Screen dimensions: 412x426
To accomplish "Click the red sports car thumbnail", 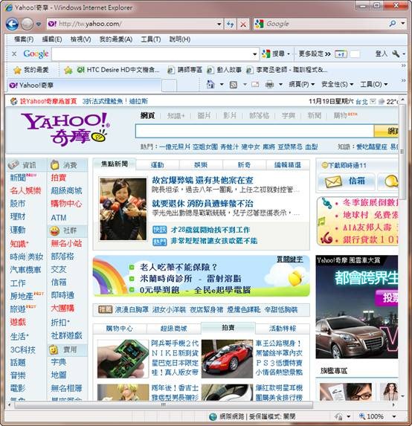I will point(227,359).
